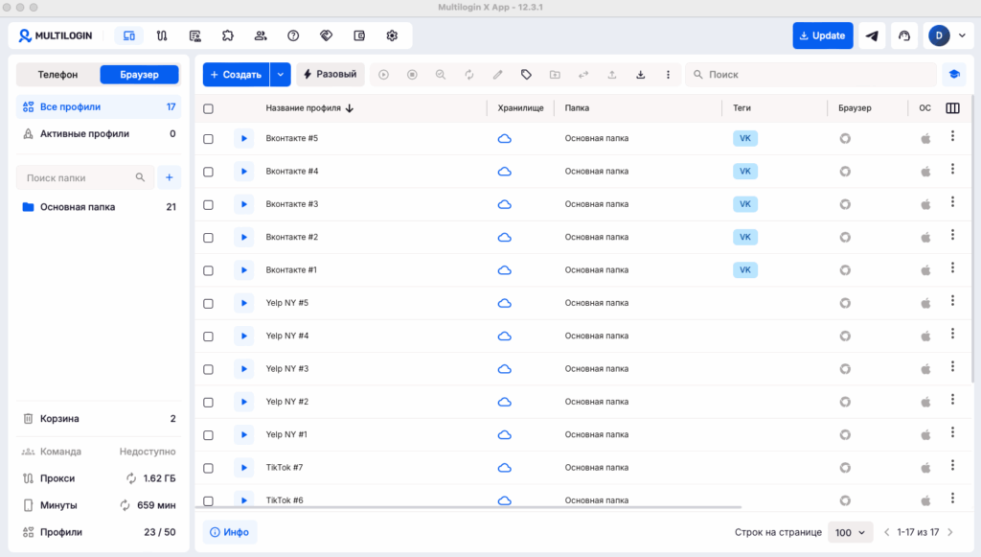Click the tag icon in the toolbar
981x557 pixels.
(526, 75)
